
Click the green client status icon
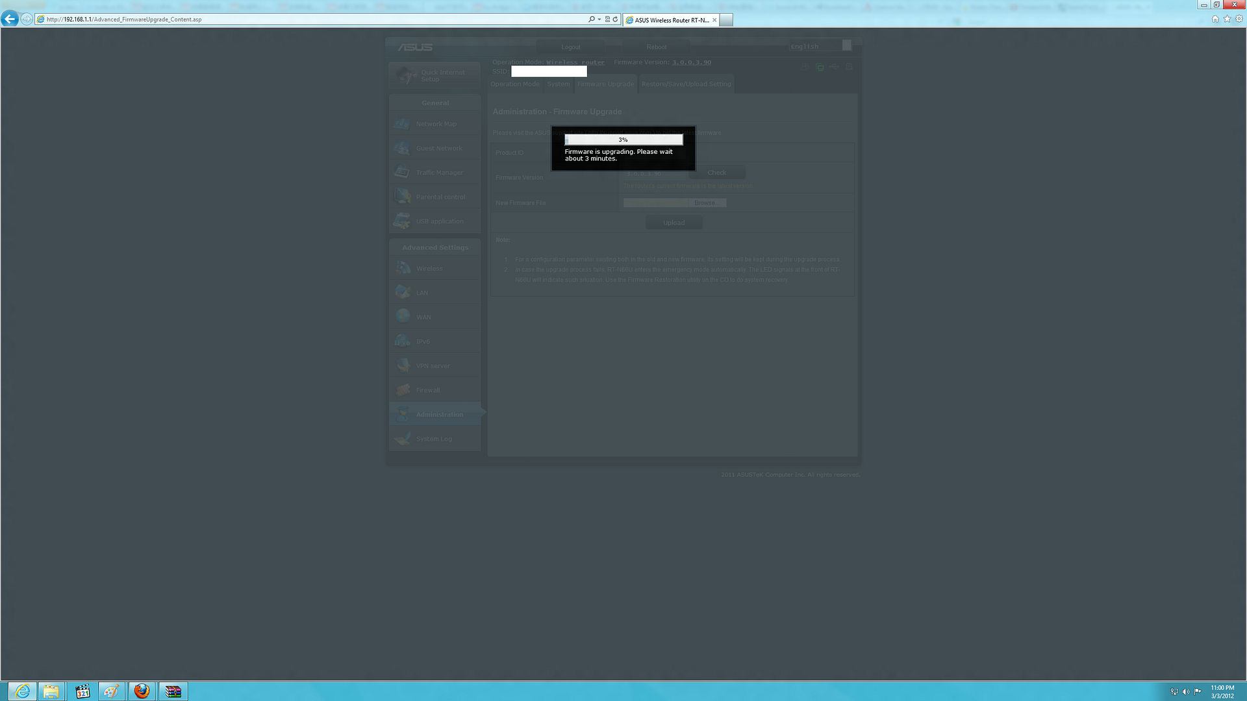820,67
